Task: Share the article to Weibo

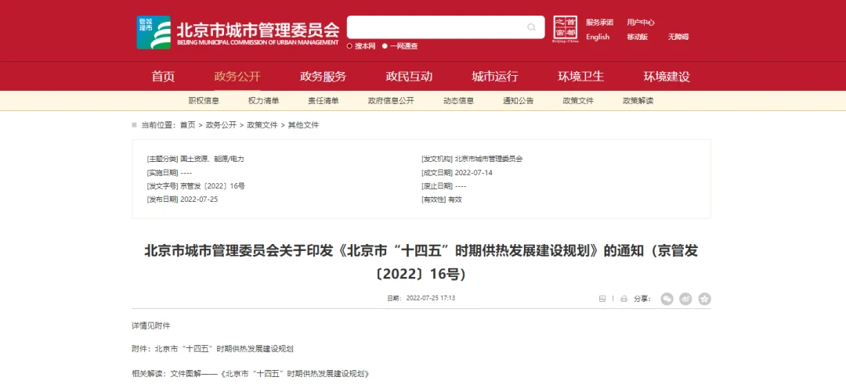Action: click(685, 298)
